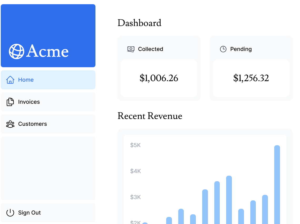Click the $5K axis label

point(135,145)
